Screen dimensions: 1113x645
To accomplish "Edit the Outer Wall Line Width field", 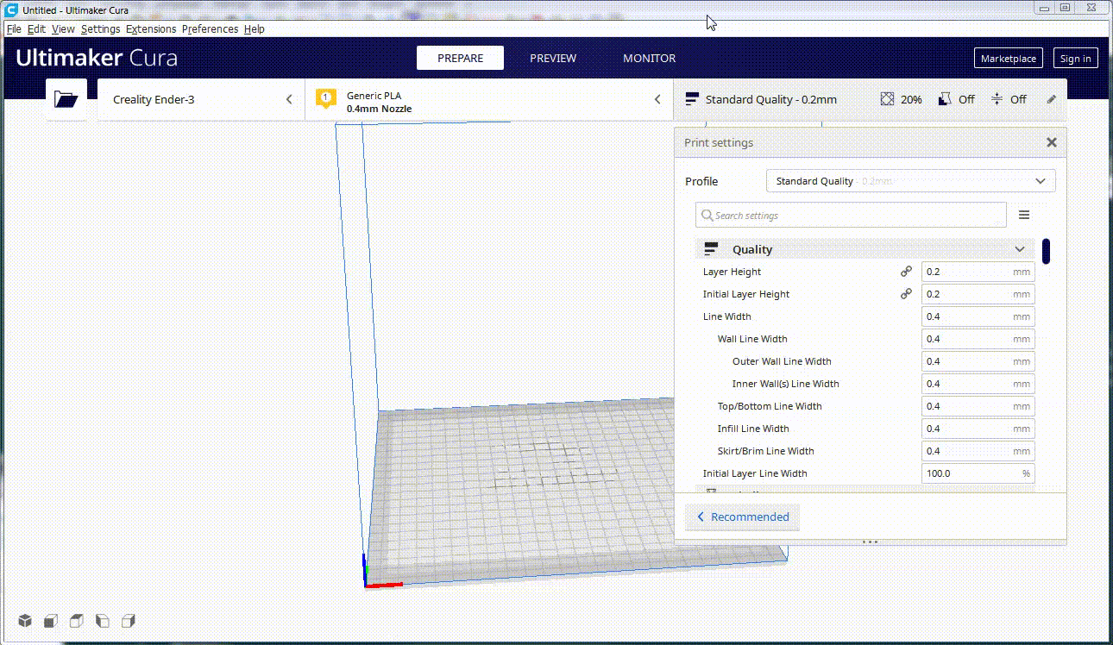I will tap(978, 361).
